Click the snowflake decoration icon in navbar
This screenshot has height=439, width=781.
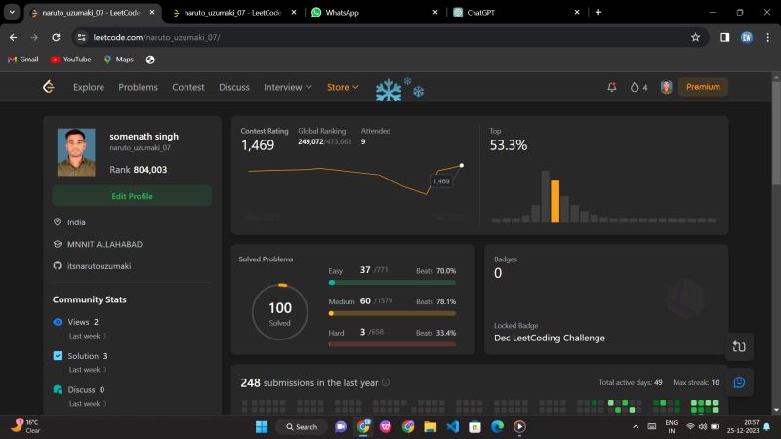pos(399,90)
